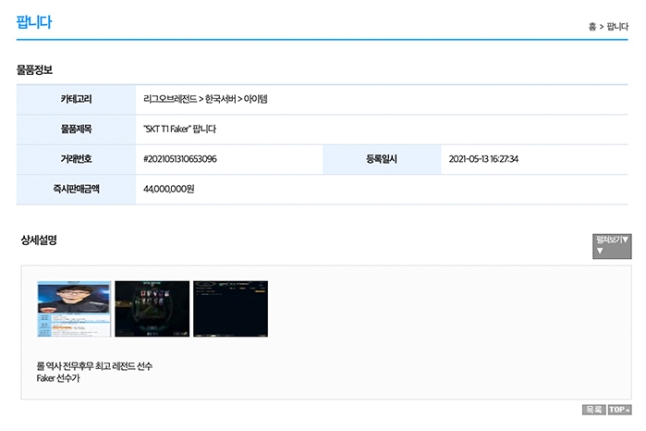The width and height of the screenshot is (646, 431).
Task: Select the 한국서버 category segment
Action: click(221, 99)
